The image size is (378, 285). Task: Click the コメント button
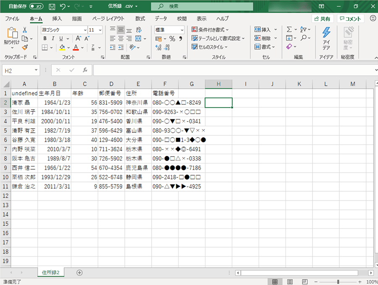click(350, 19)
